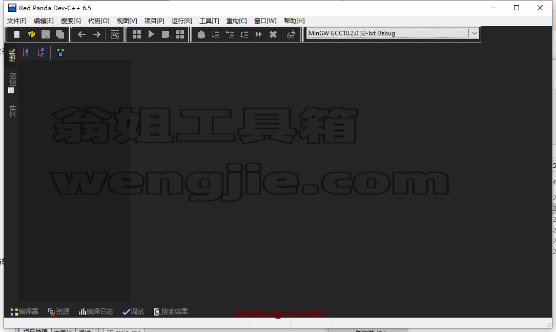
Task: Add a watch with the glasses icon
Action: 291,34
